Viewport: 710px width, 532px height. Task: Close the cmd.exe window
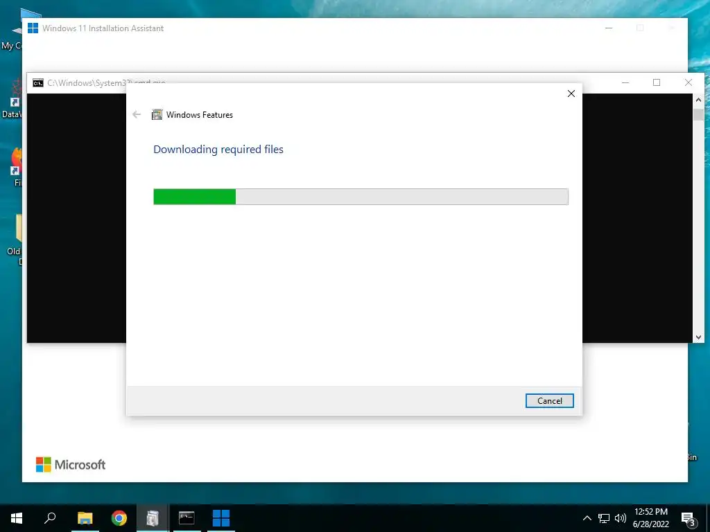pyautogui.click(x=689, y=82)
